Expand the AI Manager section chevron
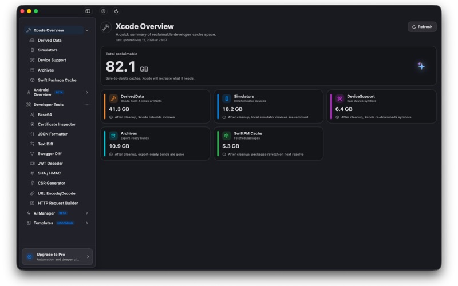Image resolution: width=458 pixels, height=286 pixels. tap(87, 213)
